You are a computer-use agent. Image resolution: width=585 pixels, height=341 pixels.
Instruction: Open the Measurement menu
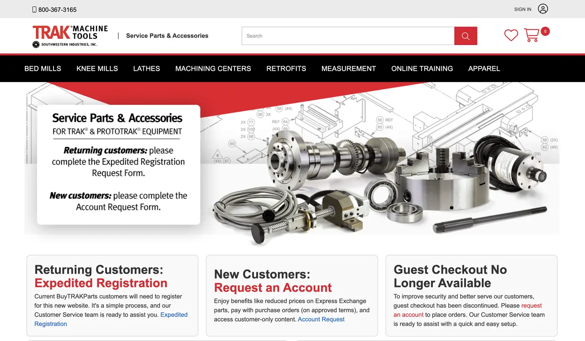coord(349,69)
